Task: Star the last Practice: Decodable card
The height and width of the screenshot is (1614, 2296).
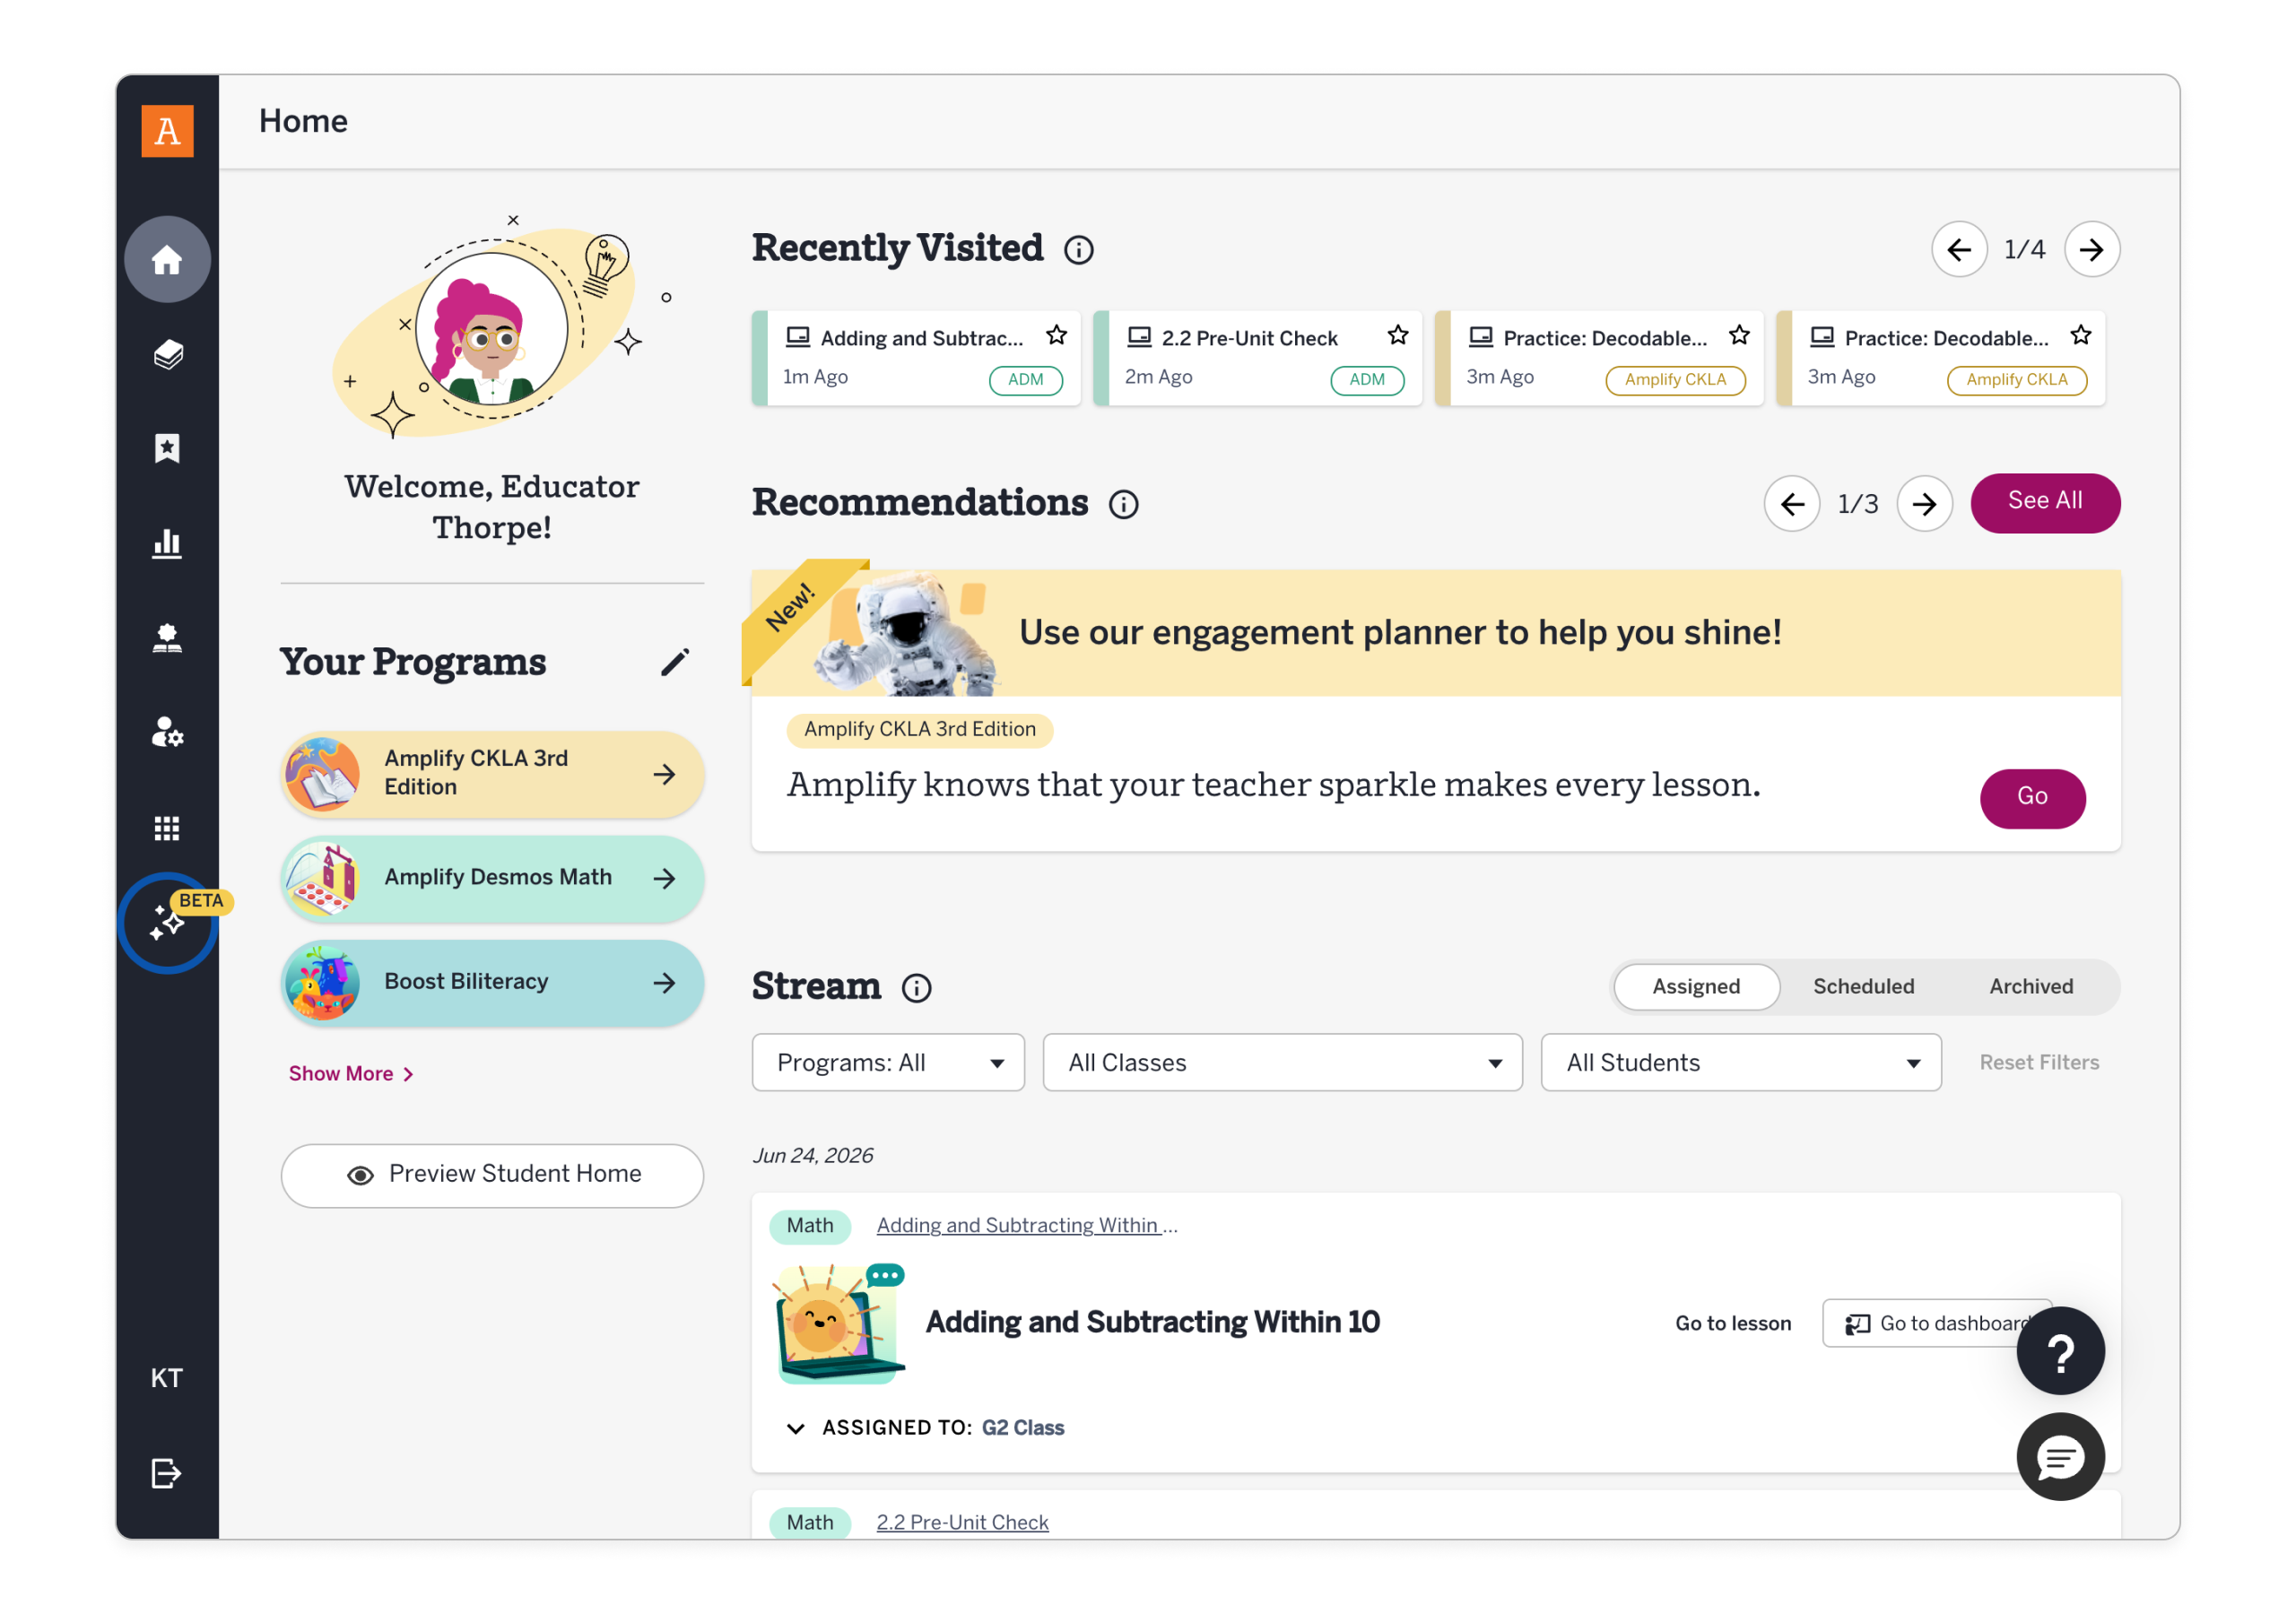Action: (x=2081, y=335)
